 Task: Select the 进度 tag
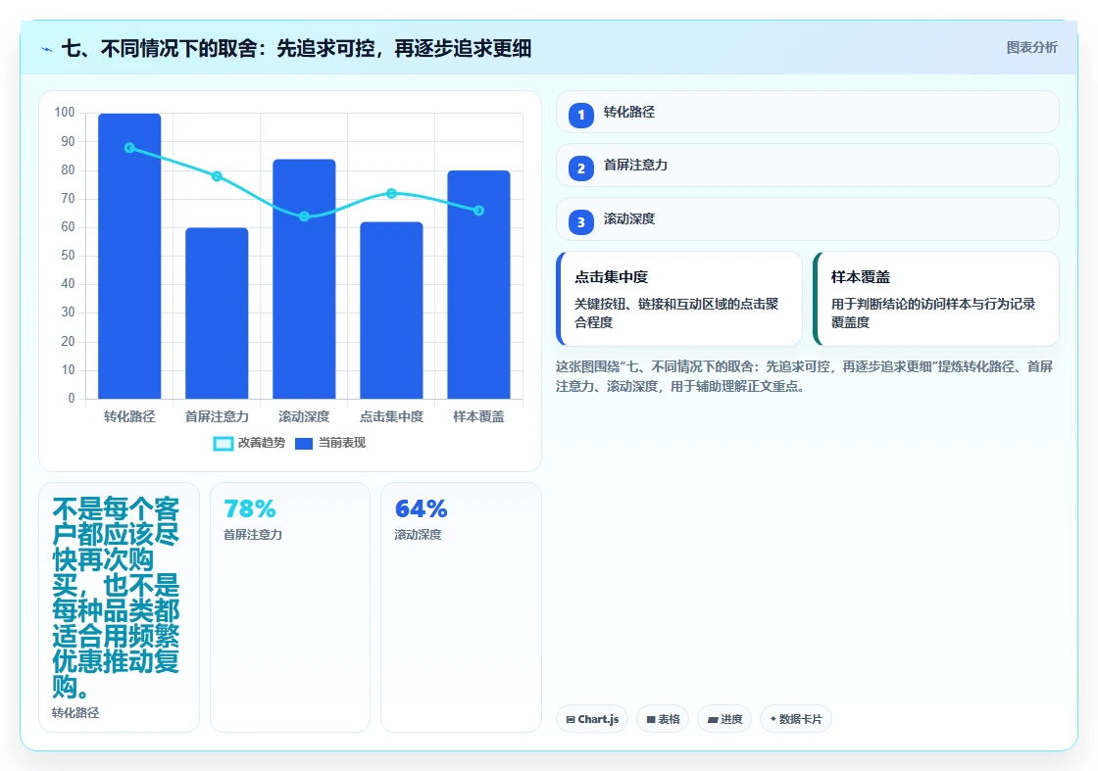pyautogui.click(x=724, y=719)
